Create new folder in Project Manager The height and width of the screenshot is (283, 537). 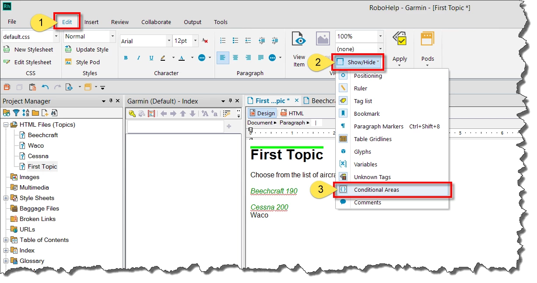[35, 113]
